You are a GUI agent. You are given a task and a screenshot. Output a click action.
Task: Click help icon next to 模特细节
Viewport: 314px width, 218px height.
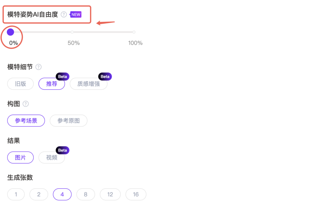pyautogui.click(x=38, y=67)
